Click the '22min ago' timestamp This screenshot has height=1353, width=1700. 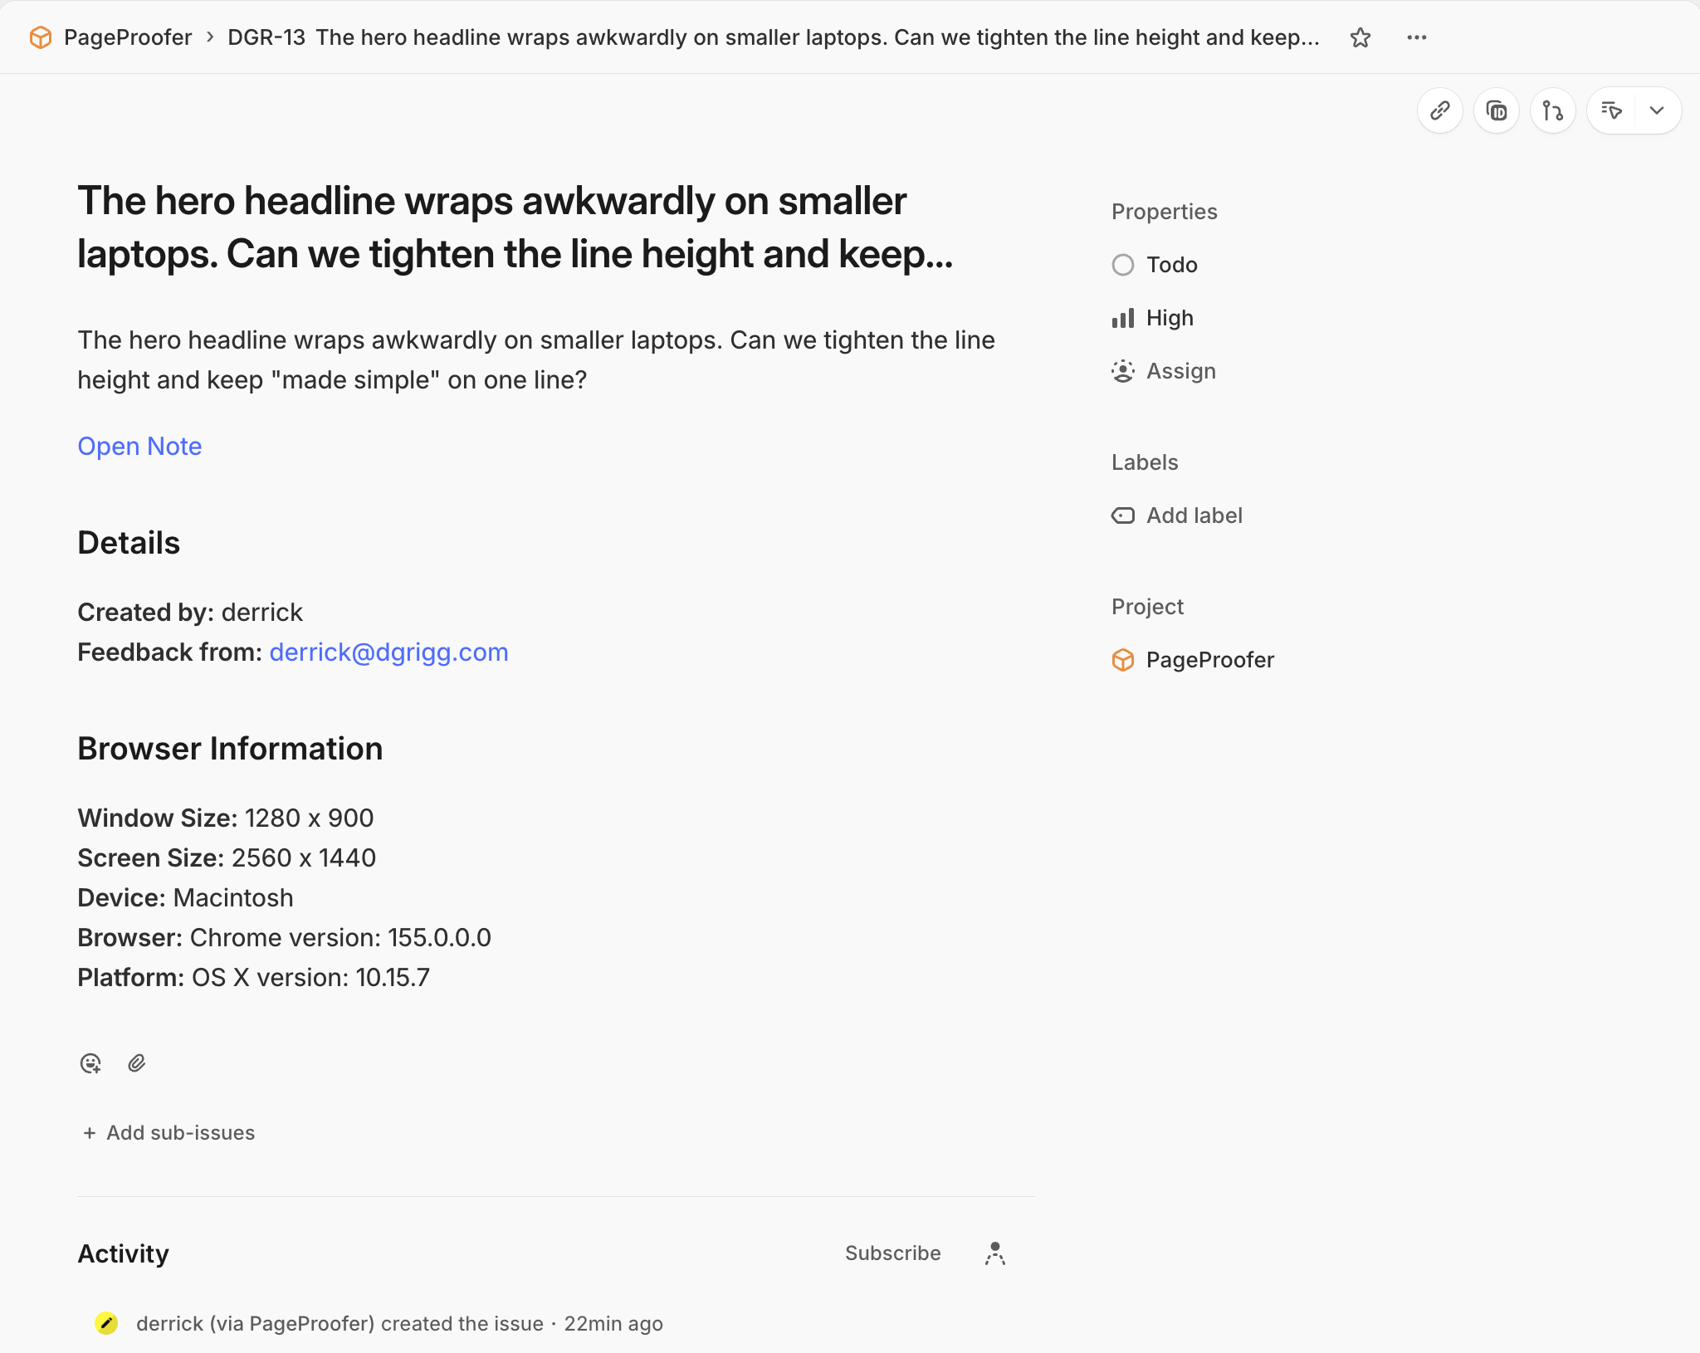coord(613,1324)
